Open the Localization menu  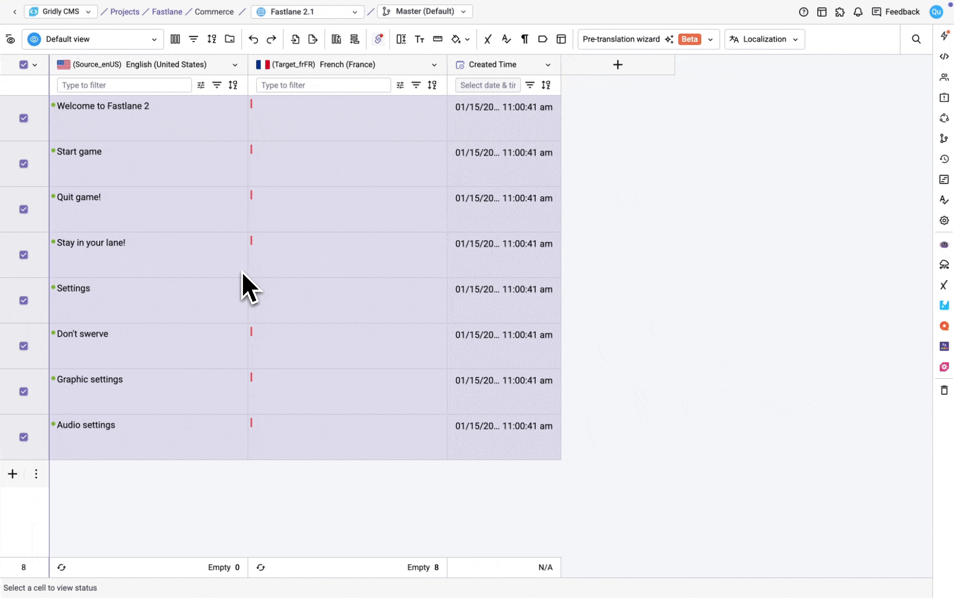point(764,39)
